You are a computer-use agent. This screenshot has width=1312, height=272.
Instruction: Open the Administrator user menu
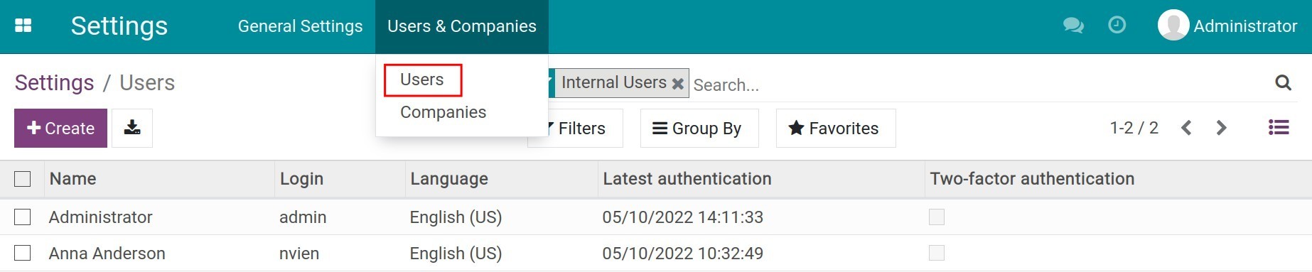(1227, 26)
